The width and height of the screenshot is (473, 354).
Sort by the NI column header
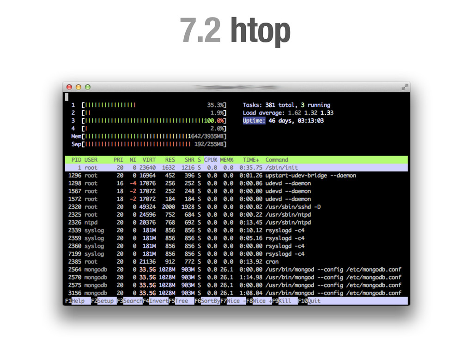click(133, 160)
